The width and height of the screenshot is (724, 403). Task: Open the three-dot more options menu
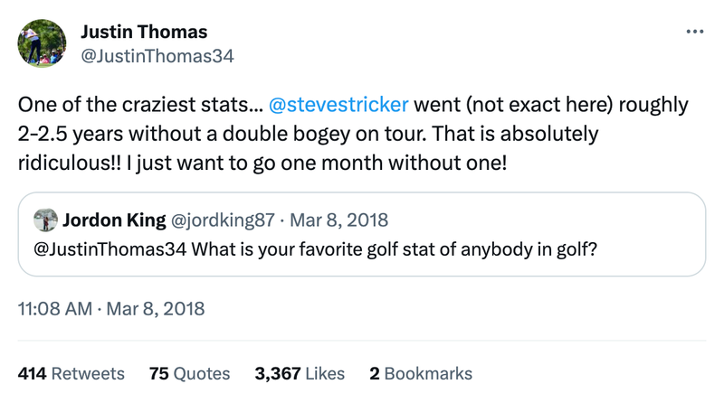coord(694,32)
